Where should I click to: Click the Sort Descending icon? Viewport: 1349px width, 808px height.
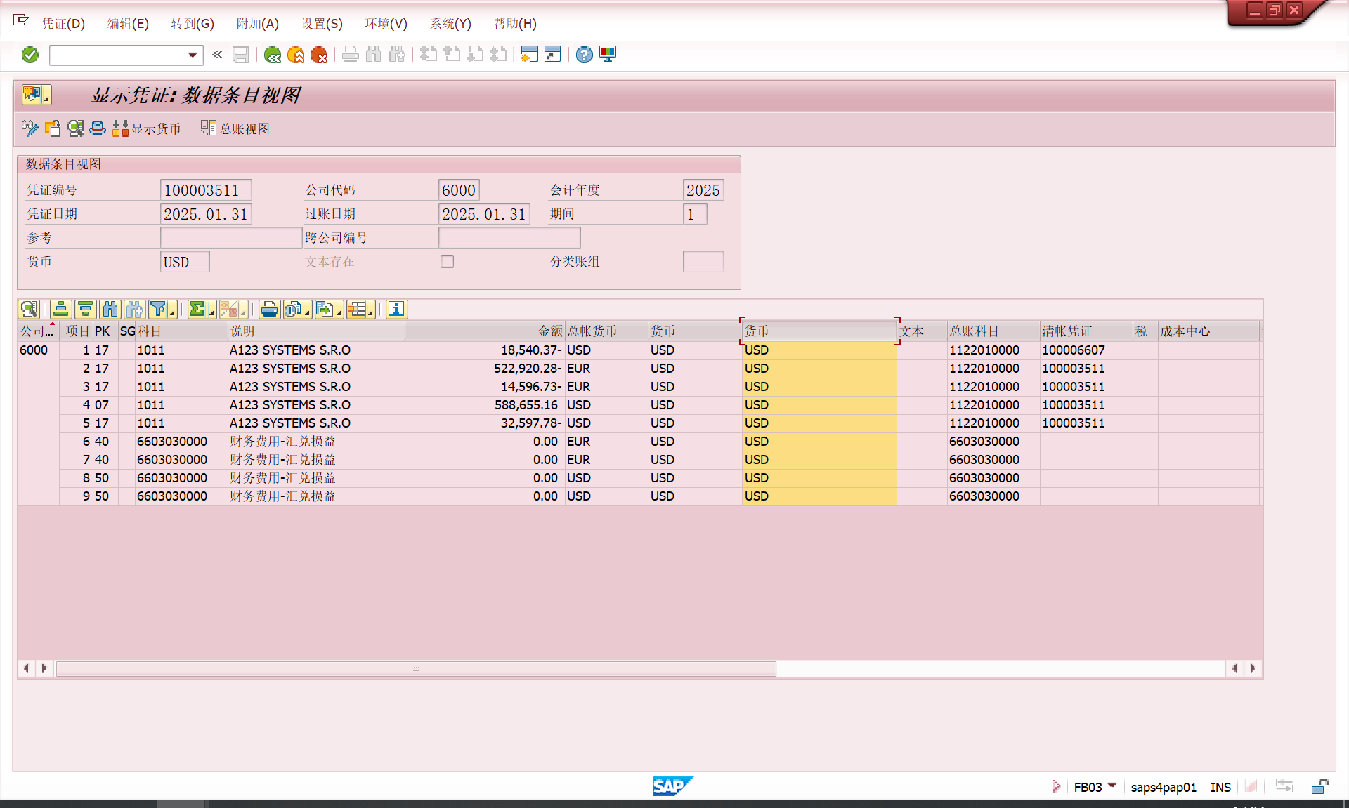pos(86,309)
